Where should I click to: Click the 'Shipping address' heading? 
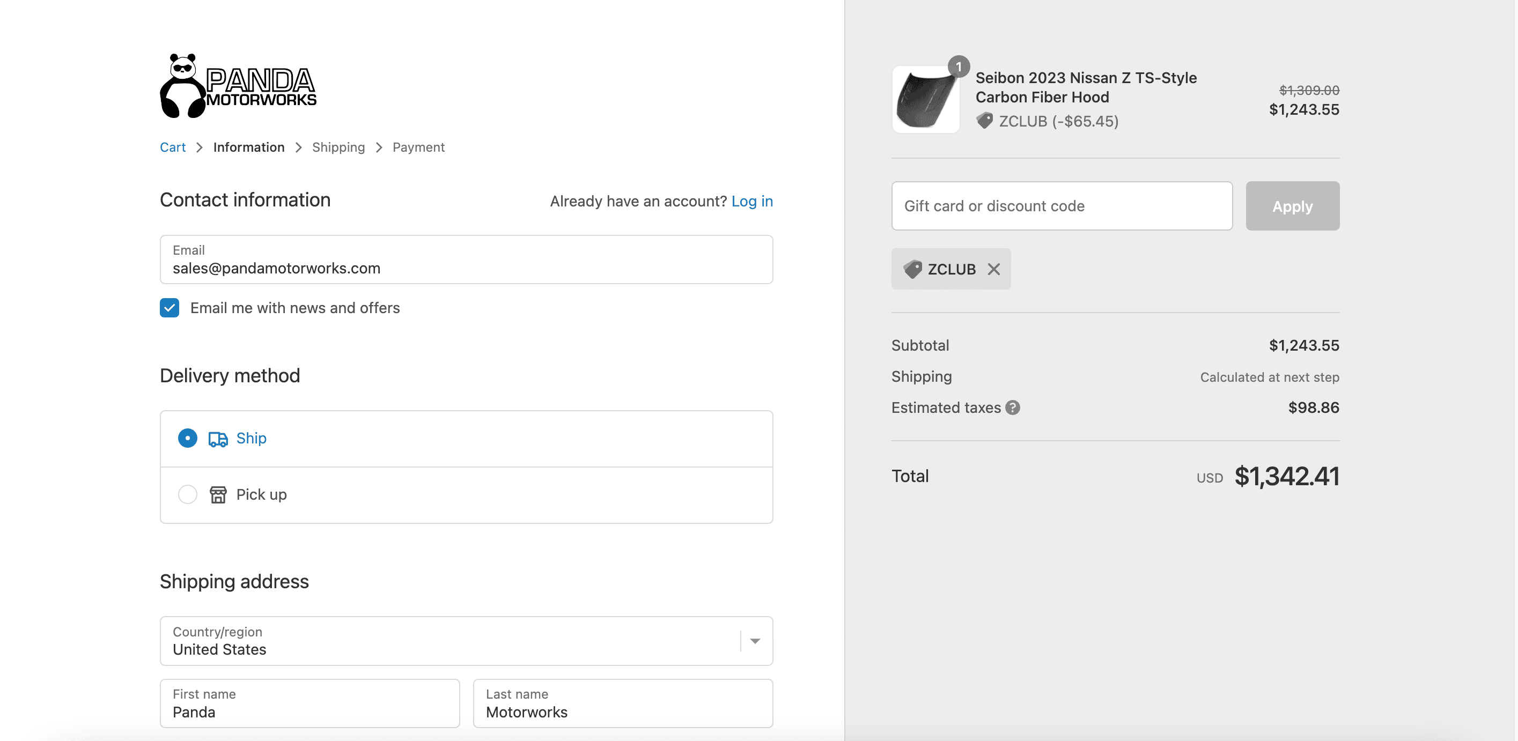pyautogui.click(x=234, y=581)
